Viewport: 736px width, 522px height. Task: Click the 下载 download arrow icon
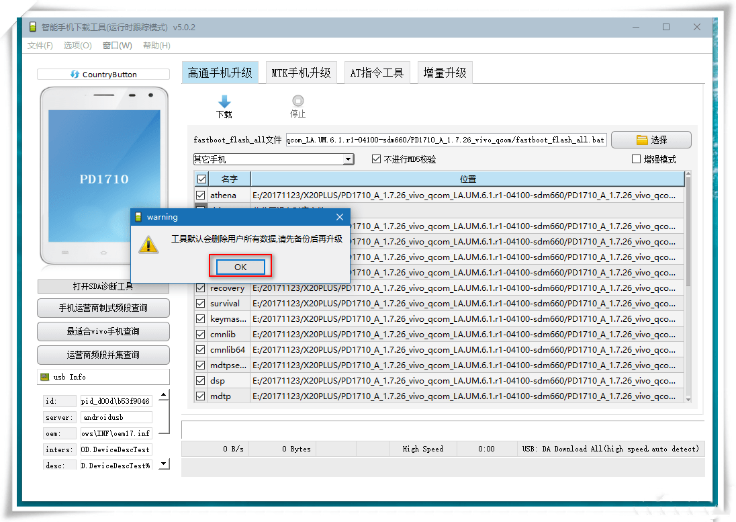coord(223,99)
